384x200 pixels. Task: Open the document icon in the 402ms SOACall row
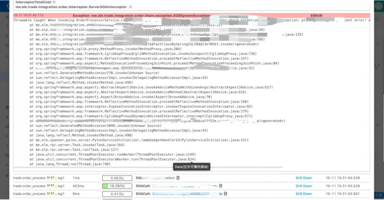(x=221, y=186)
